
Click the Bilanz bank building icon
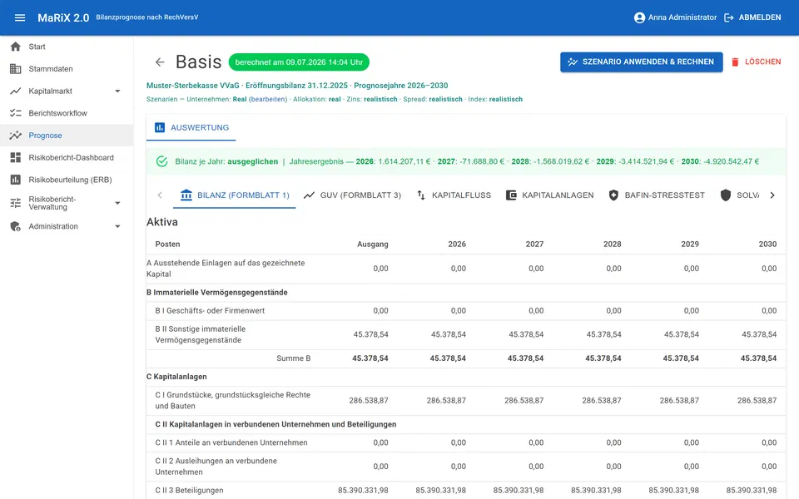pos(186,195)
